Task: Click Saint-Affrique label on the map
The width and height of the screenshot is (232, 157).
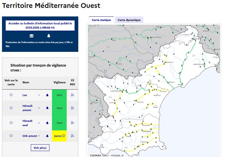Action: click(157, 37)
